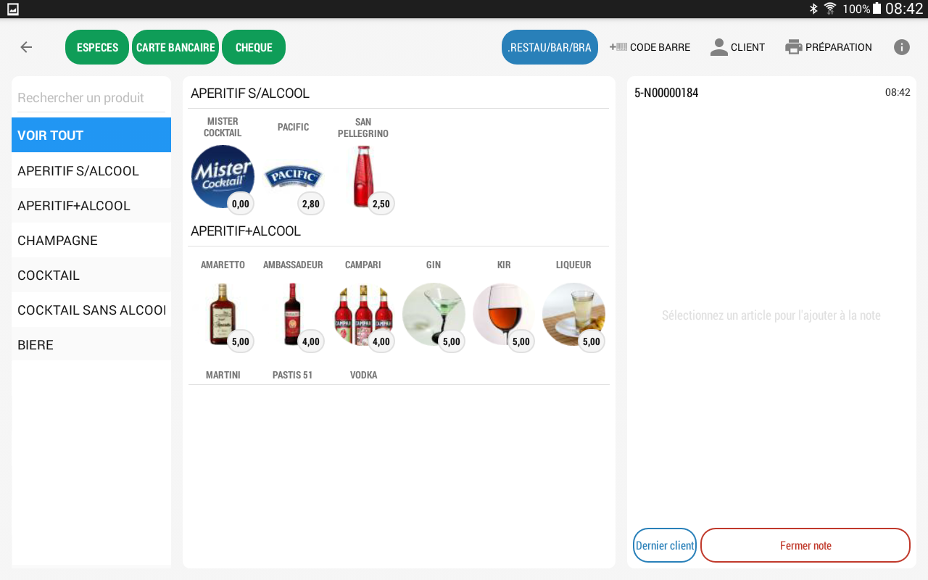Select the Kir wine glass item
The height and width of the screenshot is (580, 928).
(x=504, y=314)
